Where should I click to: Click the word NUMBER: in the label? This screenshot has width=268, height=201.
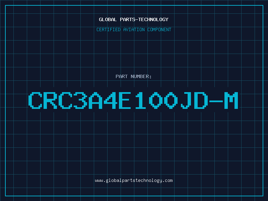[x=141, y=76]
